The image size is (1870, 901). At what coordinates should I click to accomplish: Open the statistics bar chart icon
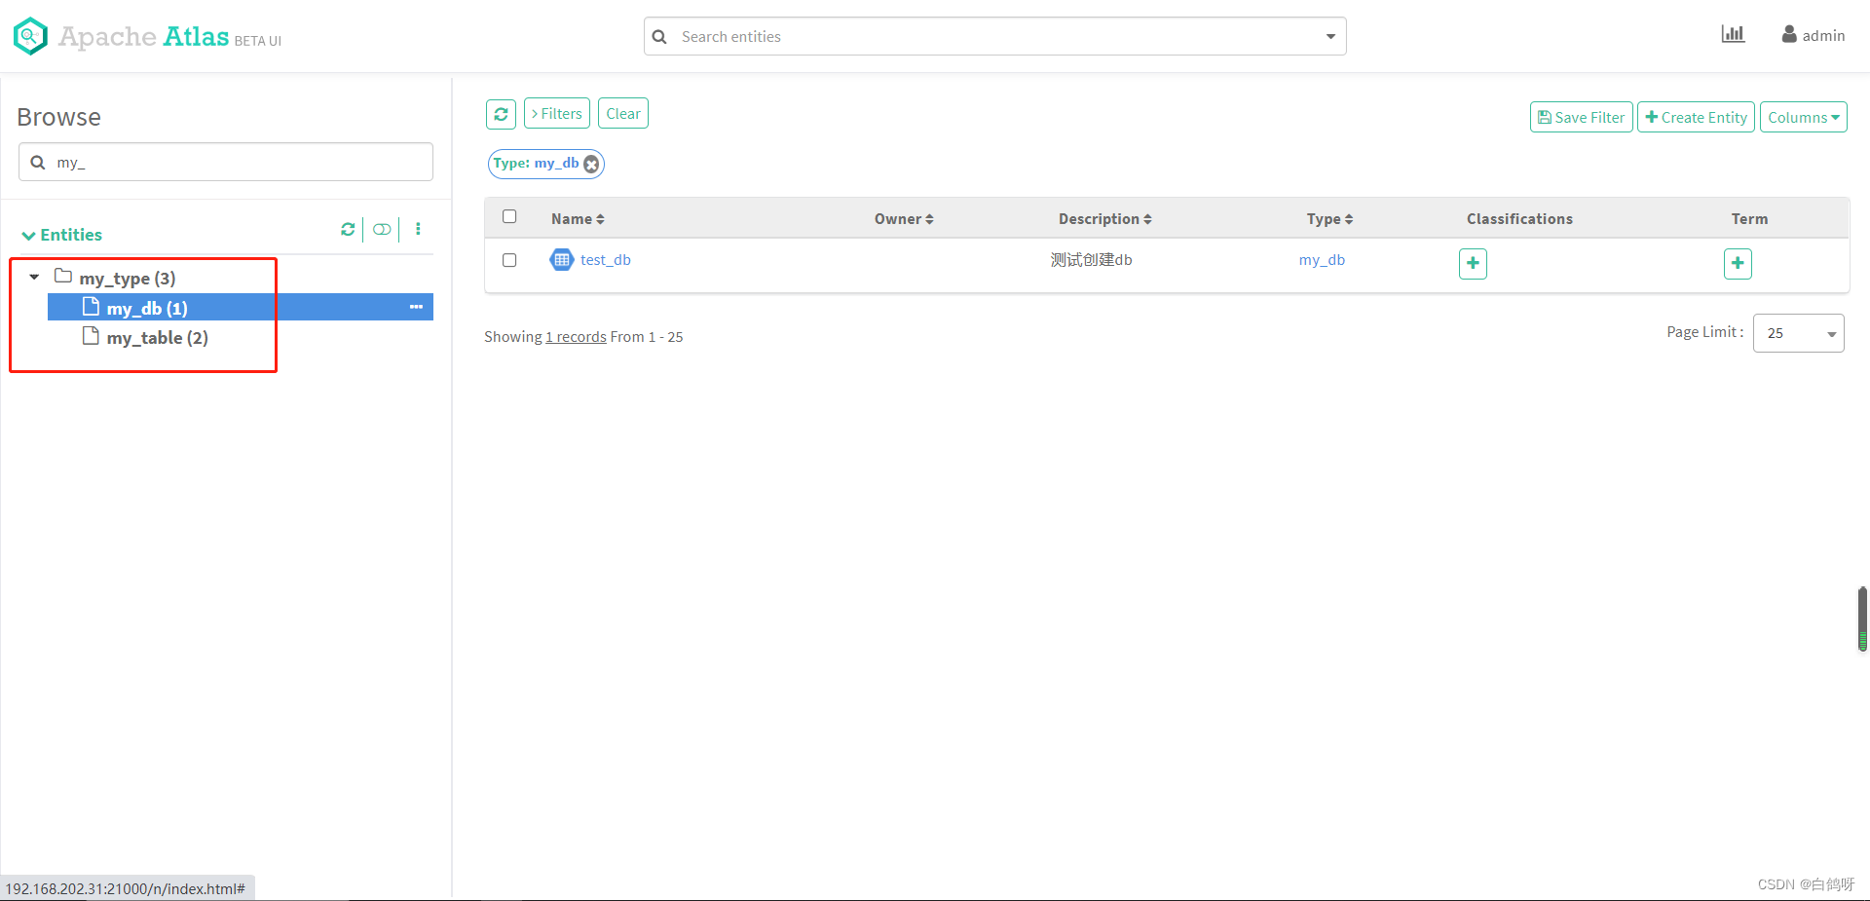(x=1733, y=34)
